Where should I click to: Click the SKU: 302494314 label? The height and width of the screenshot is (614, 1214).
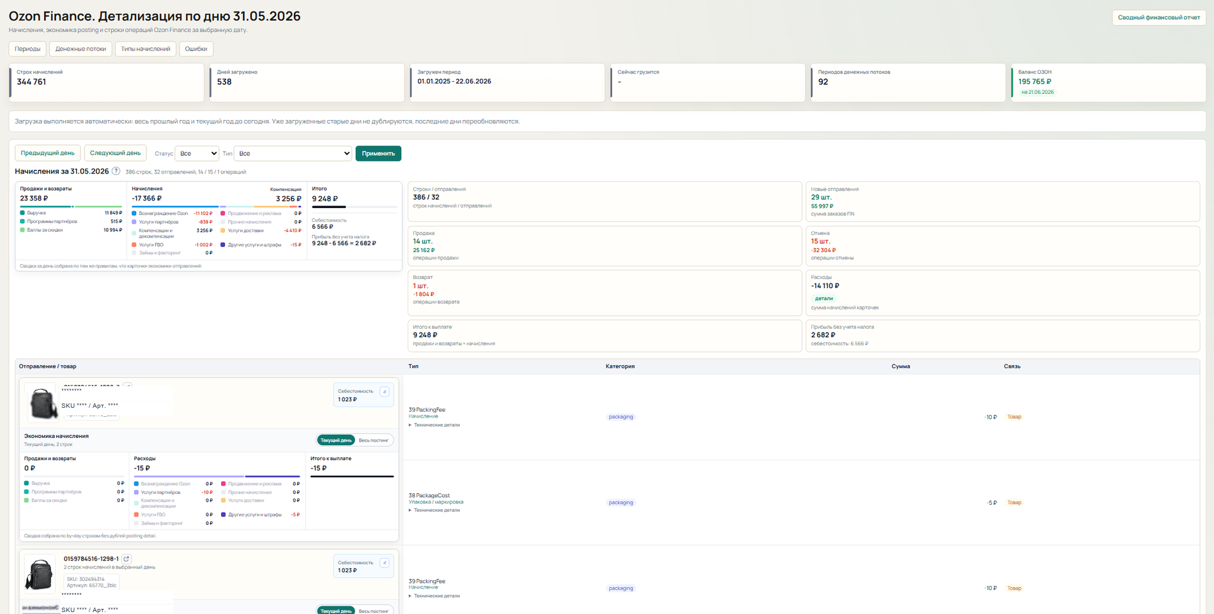point(86,579)
